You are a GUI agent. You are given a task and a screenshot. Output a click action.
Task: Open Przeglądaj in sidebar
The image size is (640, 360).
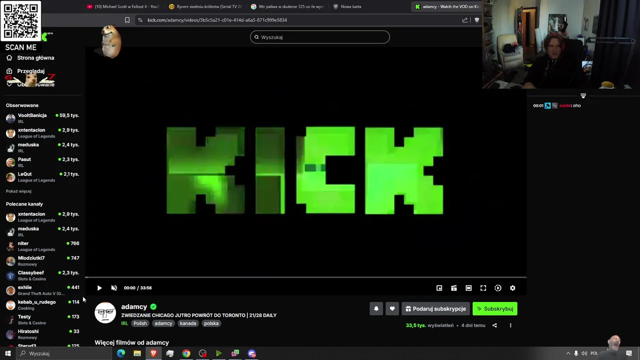click(30, 71)
